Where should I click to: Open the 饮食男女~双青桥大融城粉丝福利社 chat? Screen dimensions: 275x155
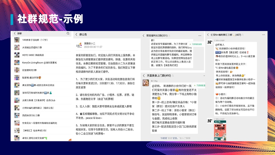pyautogui.click(x=42, y=123)
